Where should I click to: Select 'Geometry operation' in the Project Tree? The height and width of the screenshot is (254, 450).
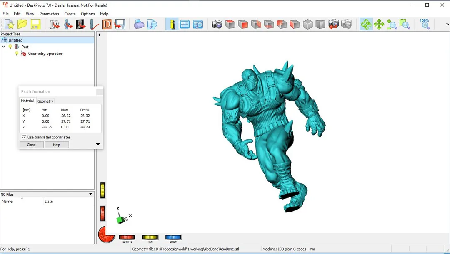click(x=46, y=54)
